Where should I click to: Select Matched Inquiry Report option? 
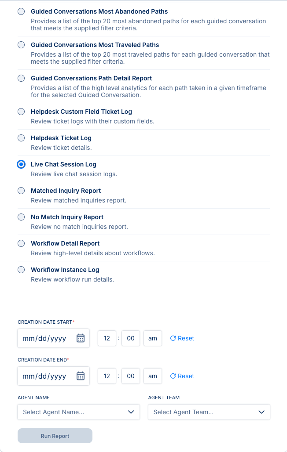pos(21,191)
